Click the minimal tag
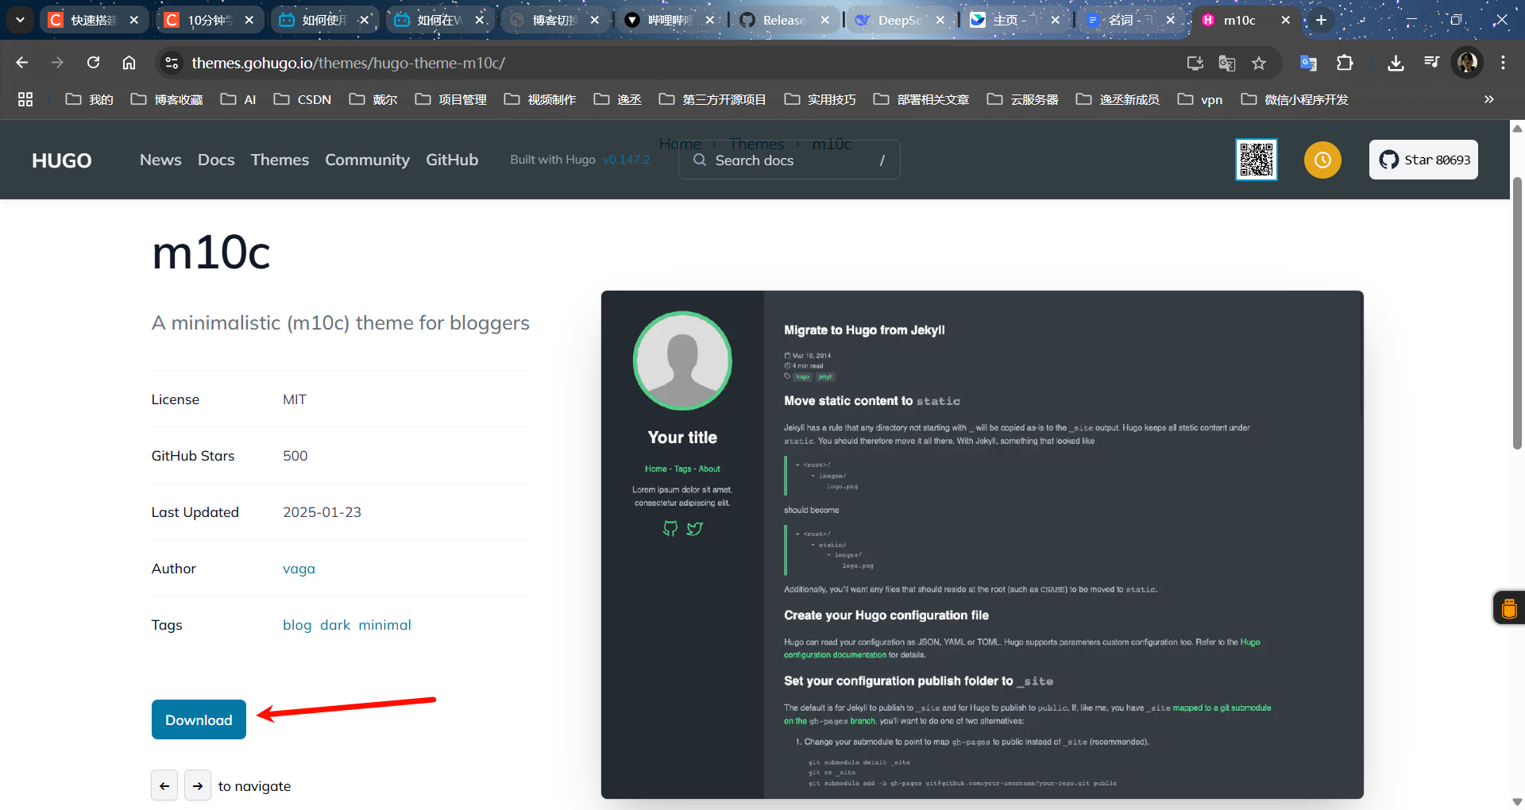Screen dimensions: 1525x810 click(384, 625)
